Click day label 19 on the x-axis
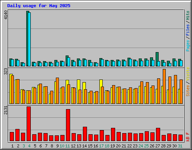Image resolution: width=192 pixels, height=150 pixels. point(112,146)
